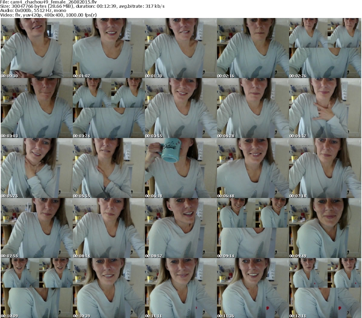This screenshot has height=318, width=362.
Task: Select the Size line reading 30047766 bytes
Action: [82, 6]
